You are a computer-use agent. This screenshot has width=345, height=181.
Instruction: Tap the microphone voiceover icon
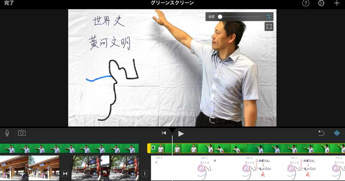(7, 133)
